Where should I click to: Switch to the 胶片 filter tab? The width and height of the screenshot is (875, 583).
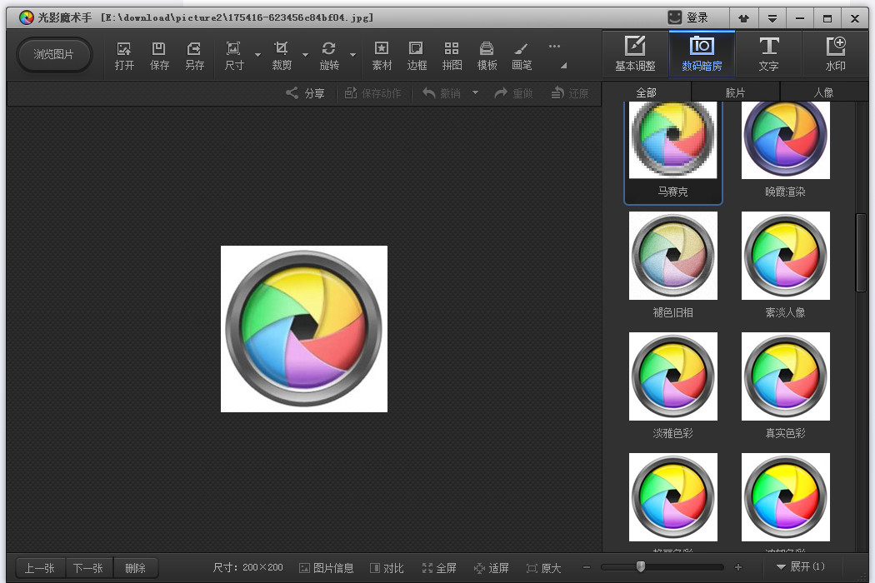[x=735, y=92]
